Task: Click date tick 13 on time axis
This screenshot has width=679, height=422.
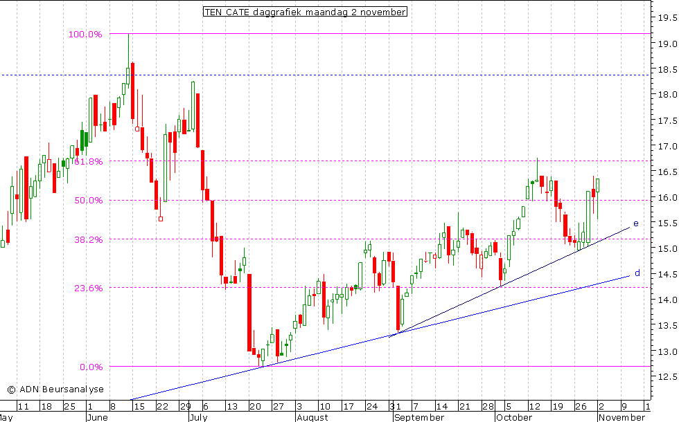Action: click(232, 407)
